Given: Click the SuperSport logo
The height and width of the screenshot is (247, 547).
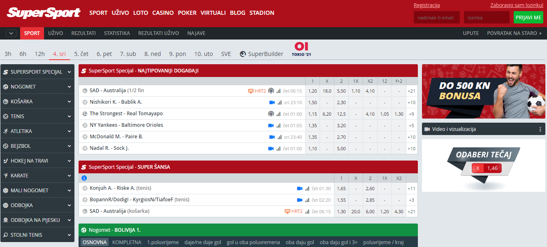Looking at the screenshot, I should (44, 13).
